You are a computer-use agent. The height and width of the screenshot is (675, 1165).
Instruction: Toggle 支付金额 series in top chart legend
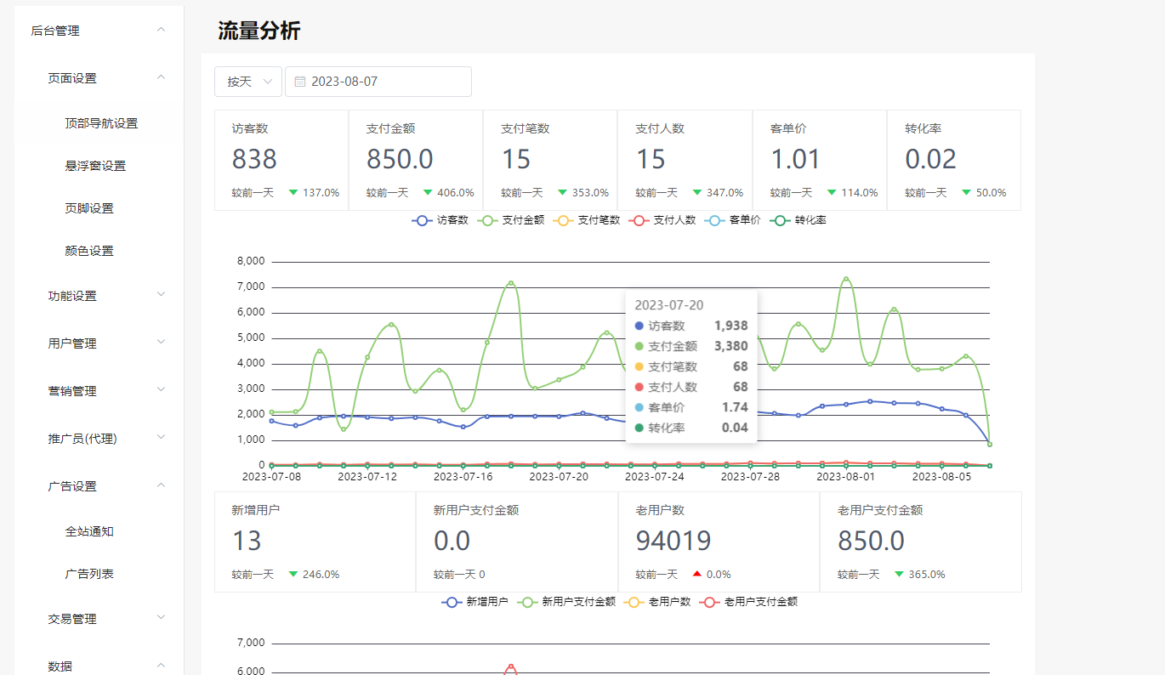click(x=510, y=220)
